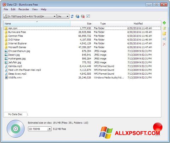Image resolution: width=170 pixels, height=143 pixels.
Task: Click the red Burn button
Action: point(158,127)
